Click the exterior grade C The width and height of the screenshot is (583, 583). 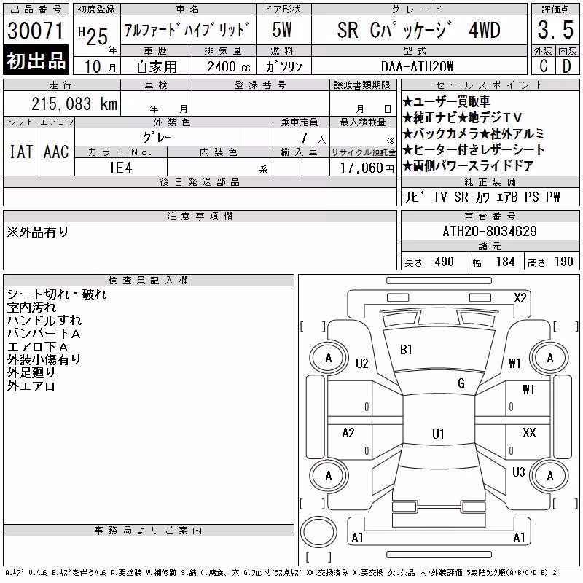coord(543,66)
